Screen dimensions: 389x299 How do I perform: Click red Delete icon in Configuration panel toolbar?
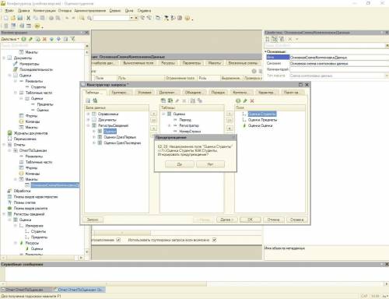tap(44, 39)
